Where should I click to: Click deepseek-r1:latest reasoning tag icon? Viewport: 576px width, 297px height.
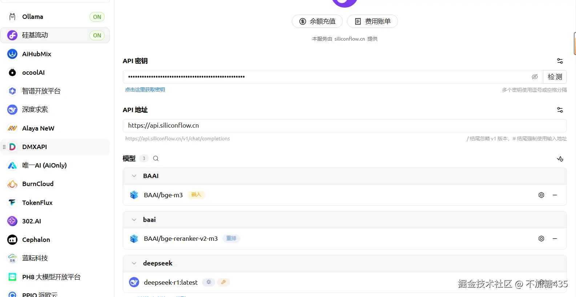pyautogui.click(x=209, y=282)
